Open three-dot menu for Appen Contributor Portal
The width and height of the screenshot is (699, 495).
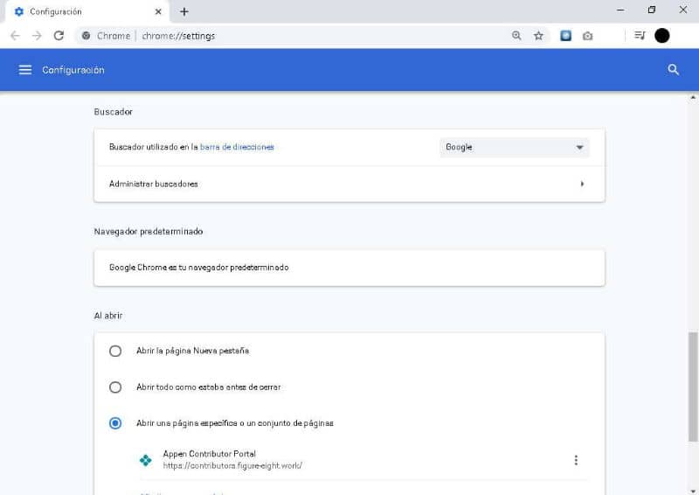(576, 461)
